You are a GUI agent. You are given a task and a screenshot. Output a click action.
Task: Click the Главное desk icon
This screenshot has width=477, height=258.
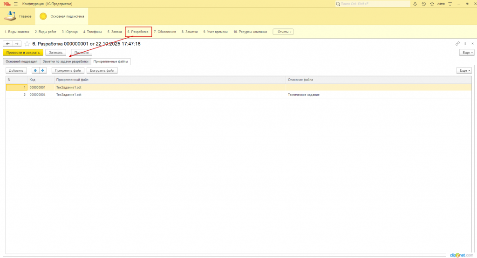point(10,16)
